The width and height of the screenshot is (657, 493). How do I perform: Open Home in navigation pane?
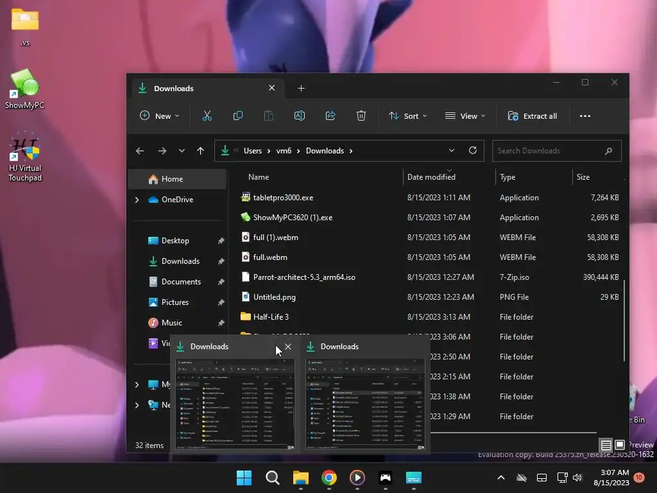click(x=178, y=179)
